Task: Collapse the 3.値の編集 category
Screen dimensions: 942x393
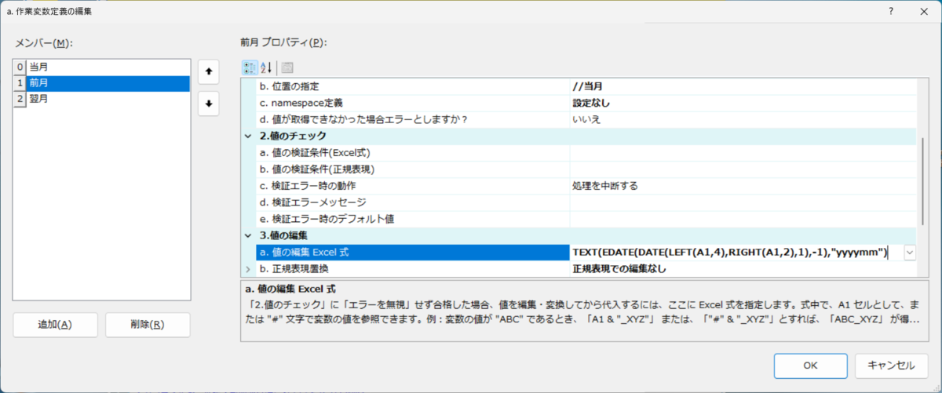Action: click(x=249, y=235)
